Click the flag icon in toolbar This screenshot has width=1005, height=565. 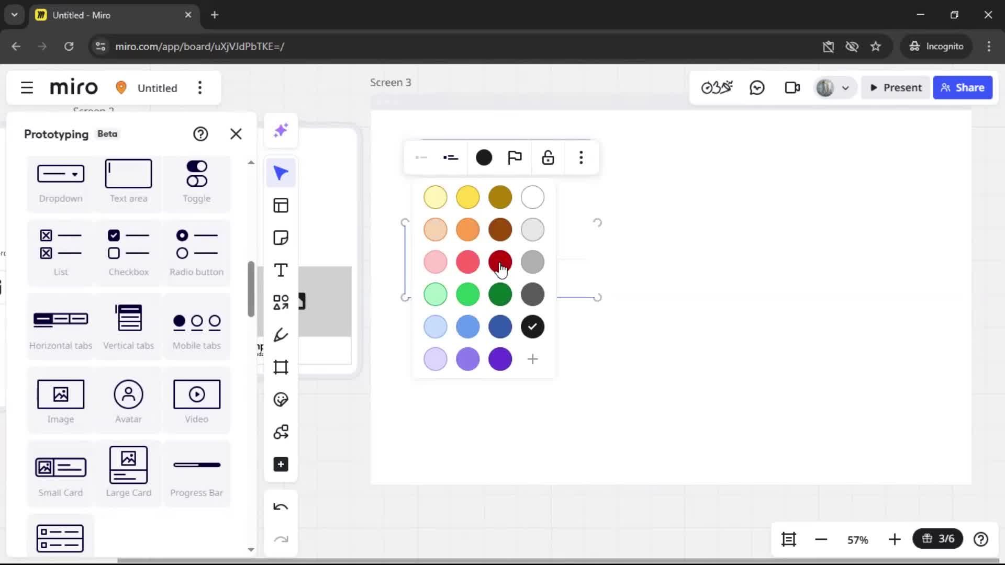coord(515,157)
